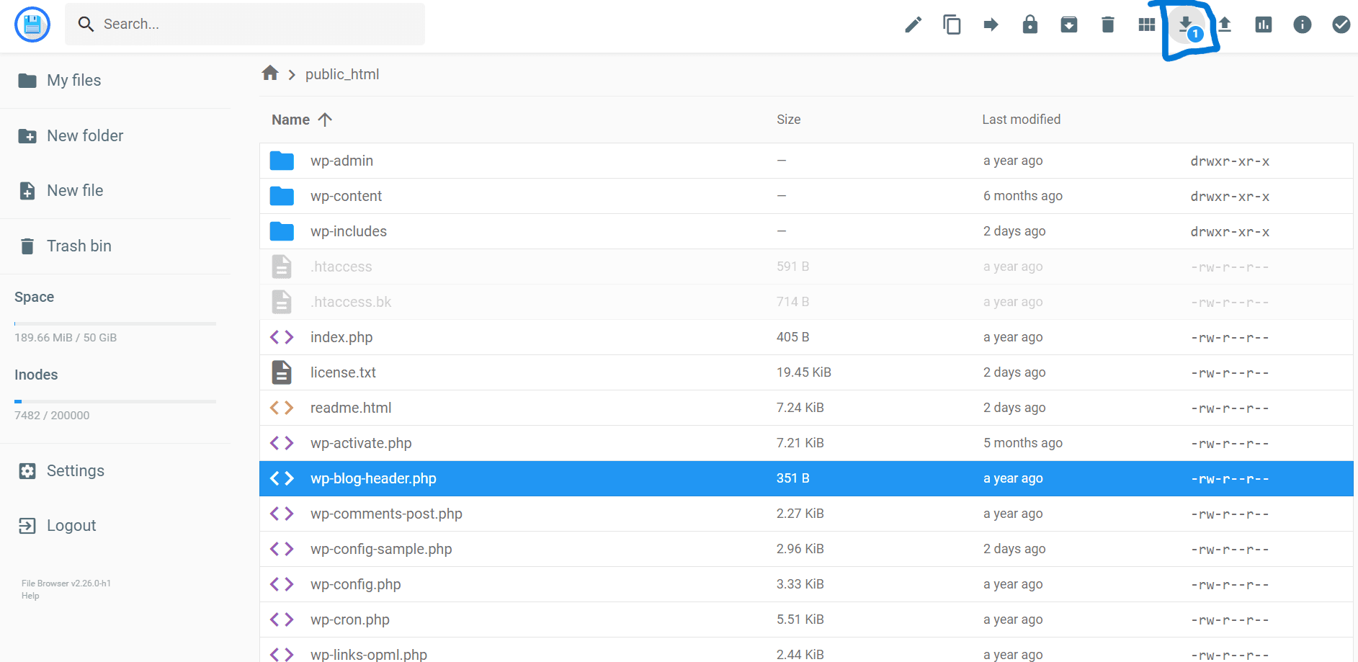The width and height of the screenshot is (1358, 662).
Task: Open the public_html breadcrumb entry
Action: coord(343,74)
